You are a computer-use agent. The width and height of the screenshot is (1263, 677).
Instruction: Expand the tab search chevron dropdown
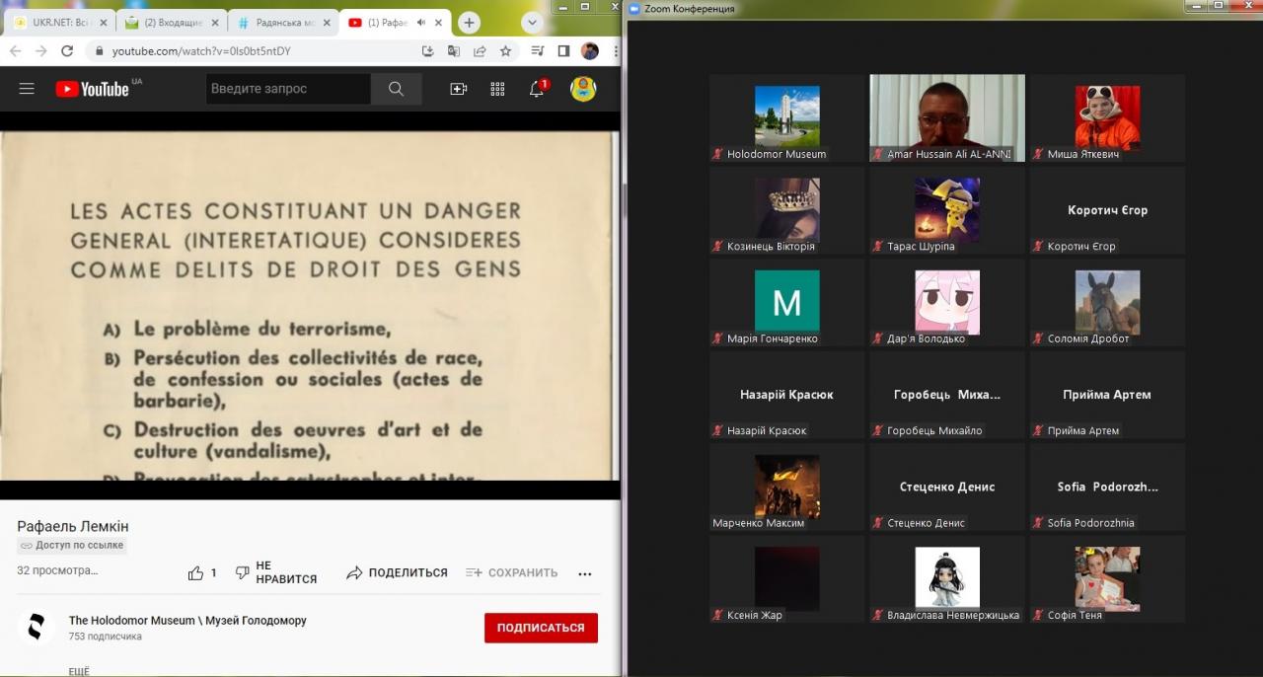[x=532, y=23]
